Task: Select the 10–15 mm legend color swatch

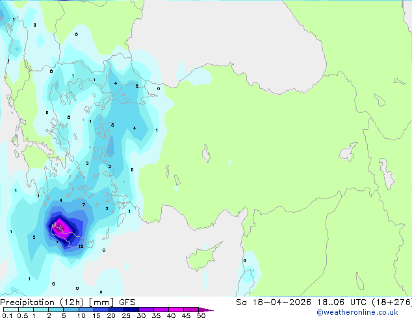Action: coord(86,310)
